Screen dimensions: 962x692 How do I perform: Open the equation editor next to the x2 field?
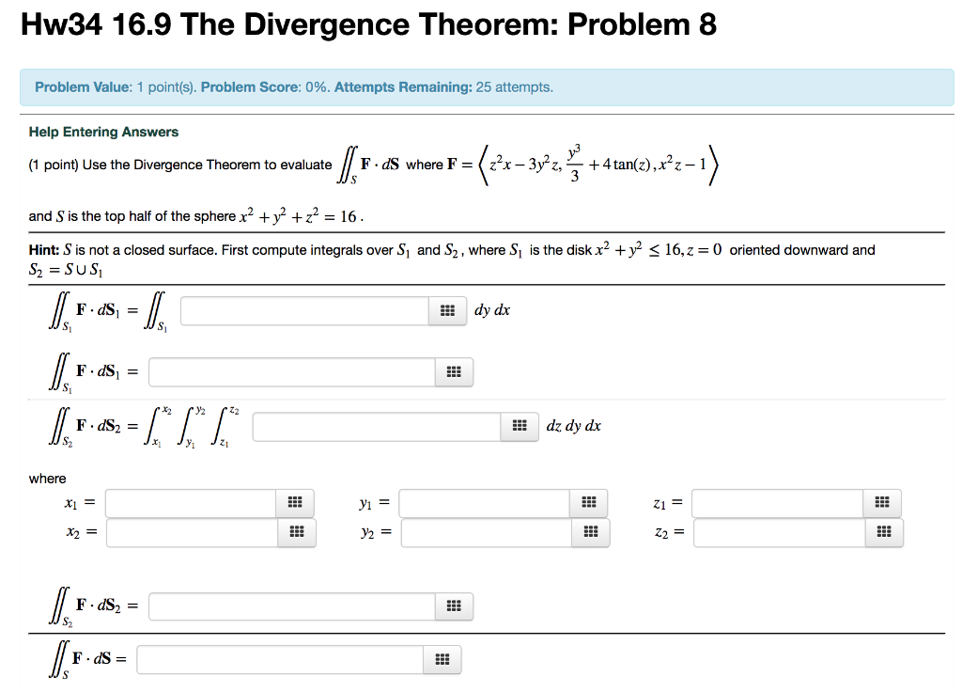296,532
